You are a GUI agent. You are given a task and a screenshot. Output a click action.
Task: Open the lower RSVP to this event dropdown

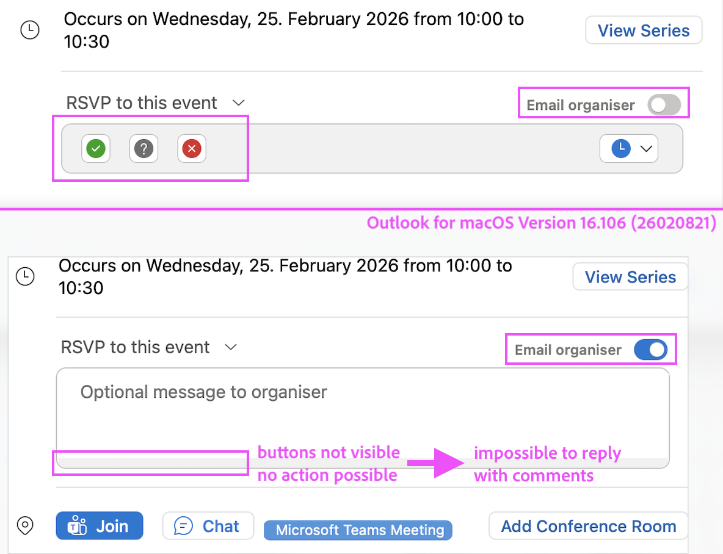230,347
